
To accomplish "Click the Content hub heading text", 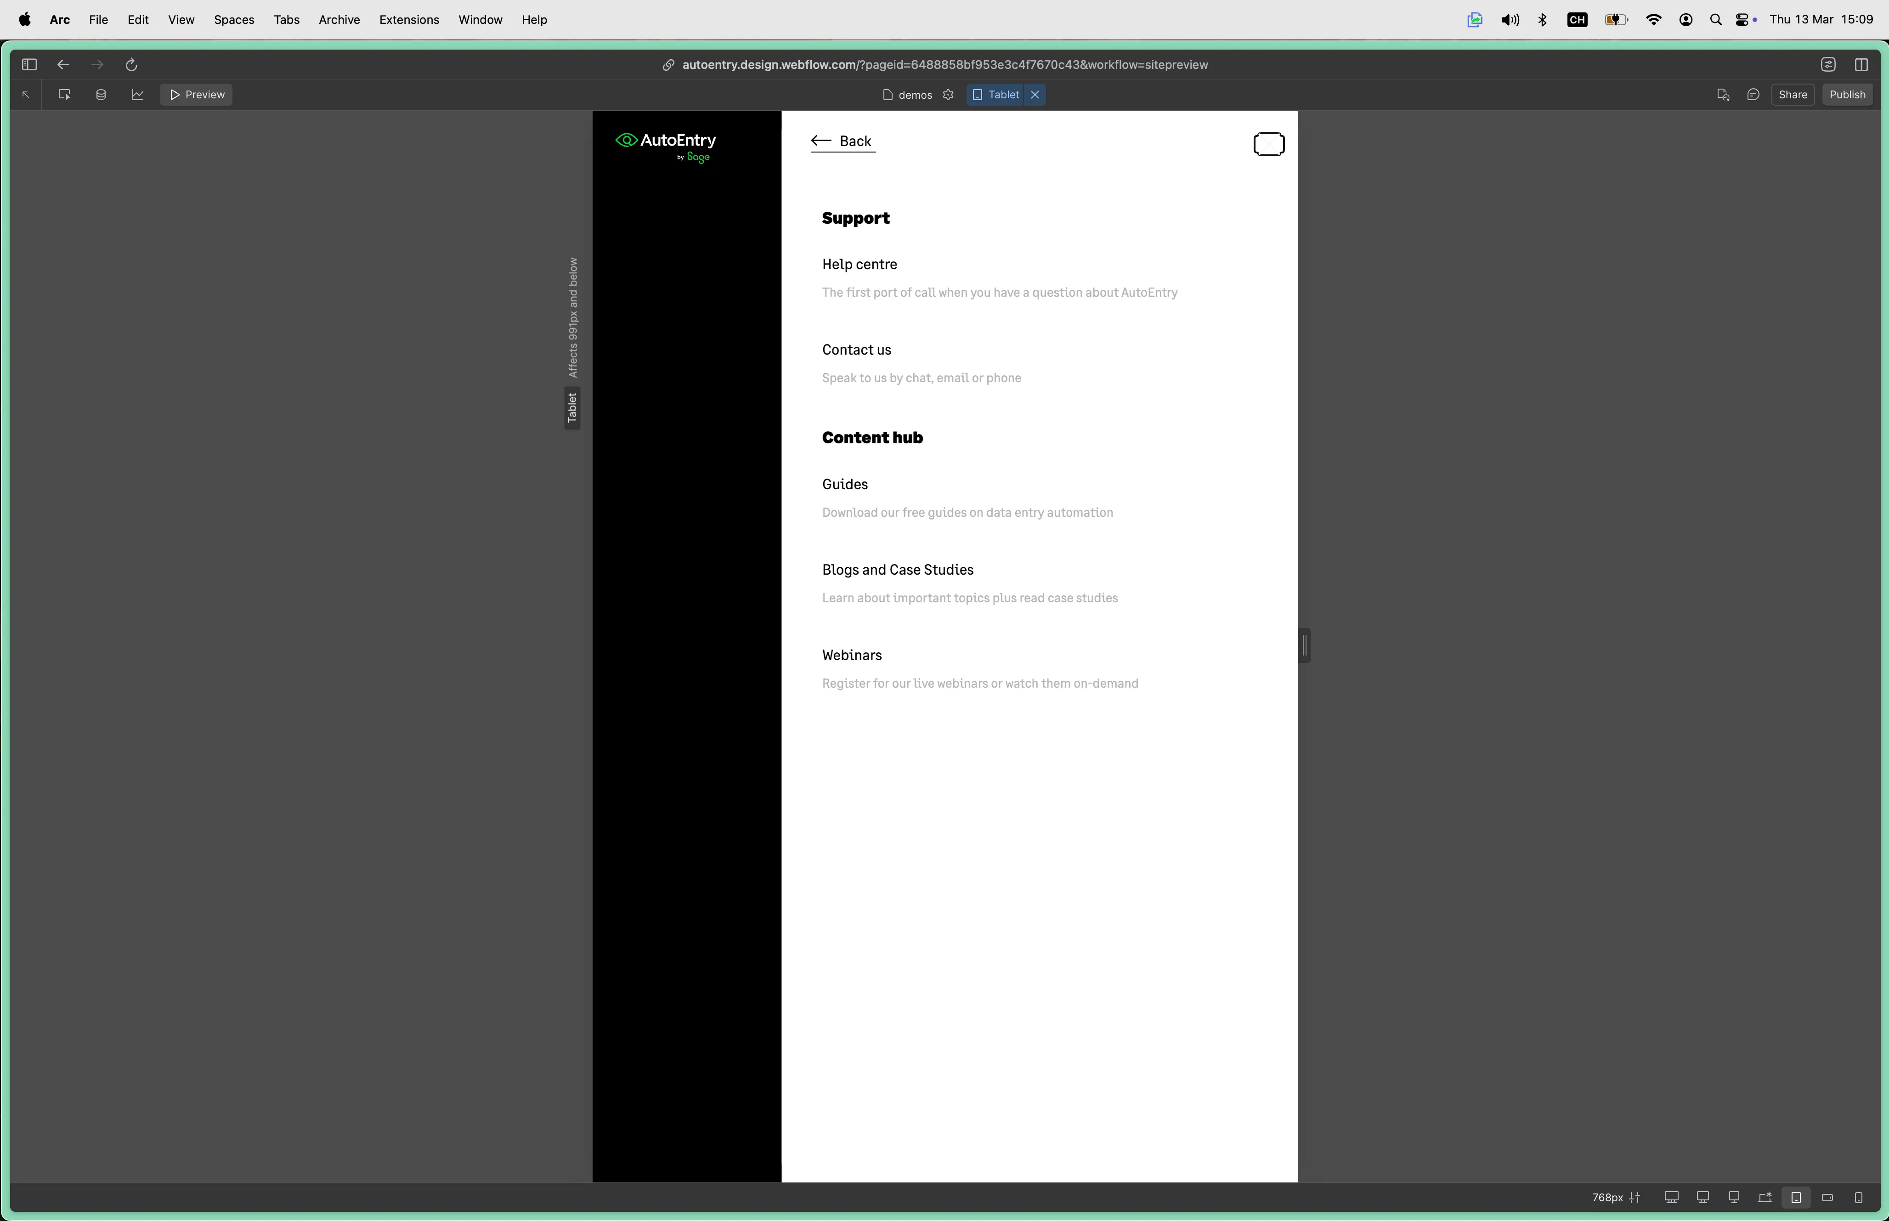I will [x=872, y=438].
